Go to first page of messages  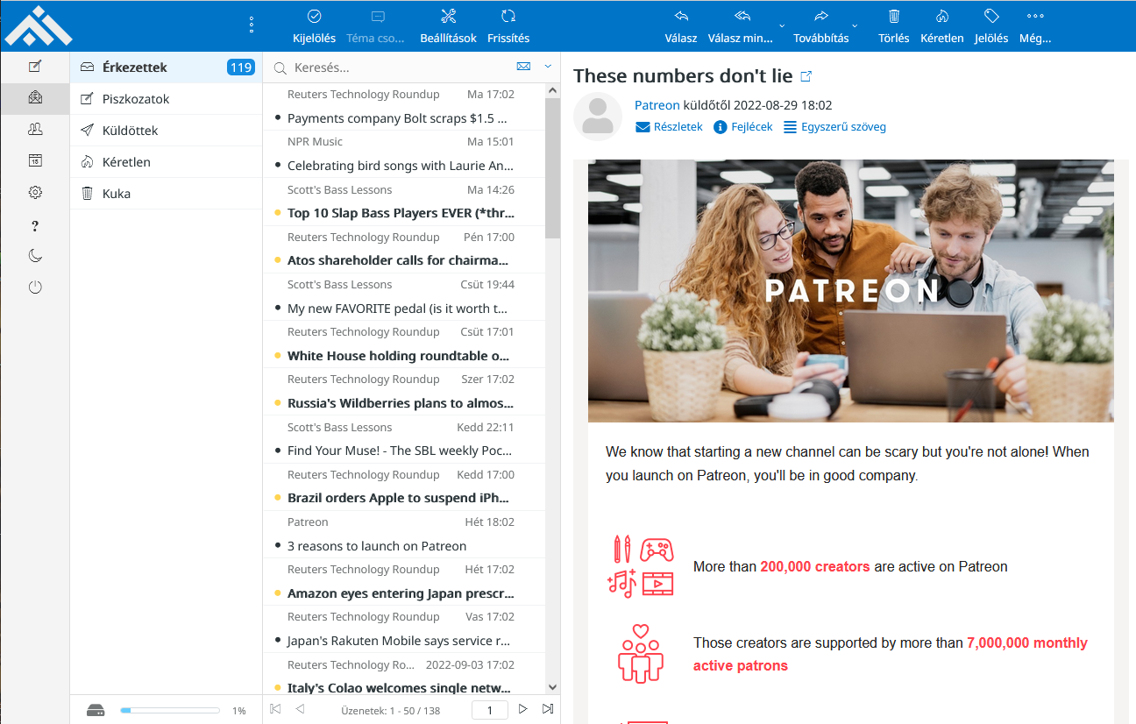(x=275, y=709)
